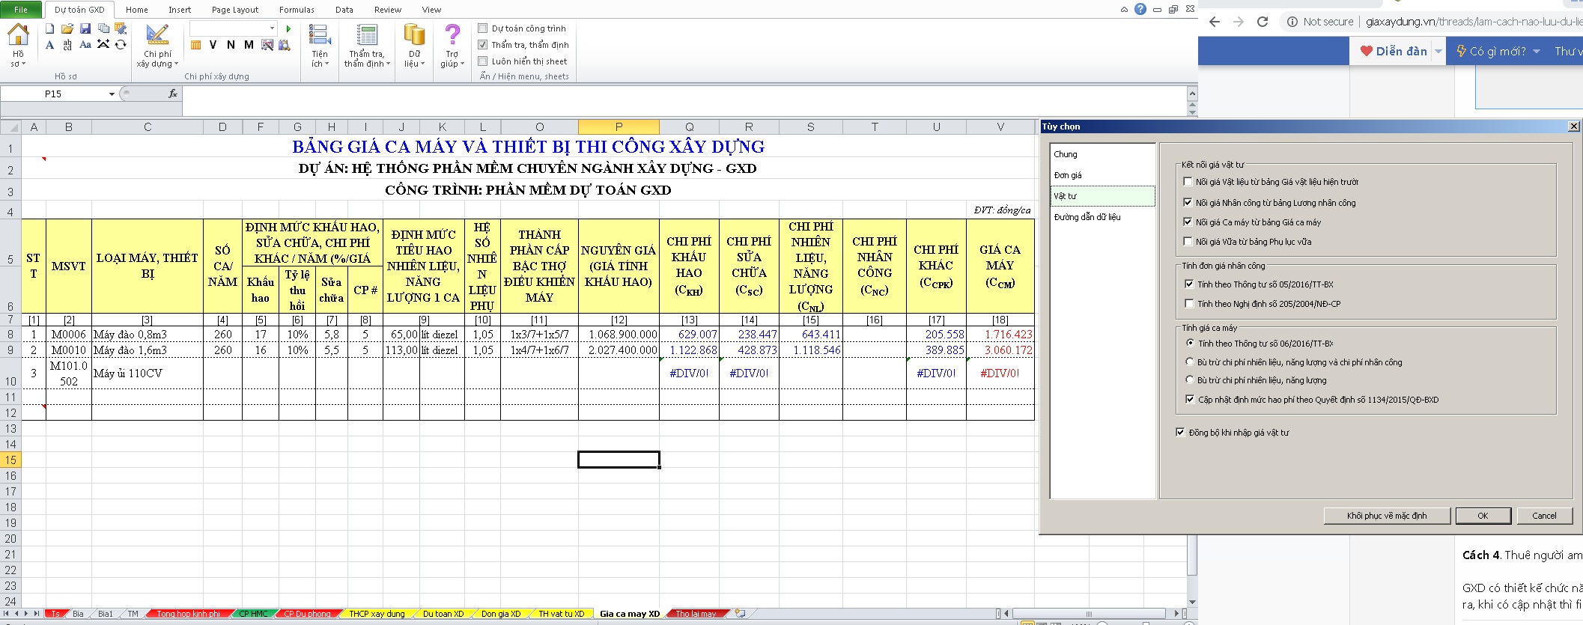
Task: Select Đường dẫn dữ liệu in options list
Action: click(x=1087, y=217)
